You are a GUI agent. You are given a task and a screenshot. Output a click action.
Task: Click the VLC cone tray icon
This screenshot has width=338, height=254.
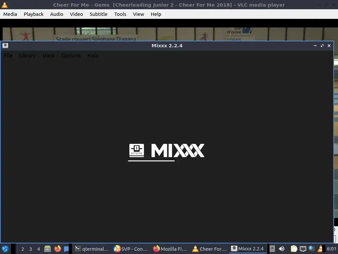(x=320, y=249)
